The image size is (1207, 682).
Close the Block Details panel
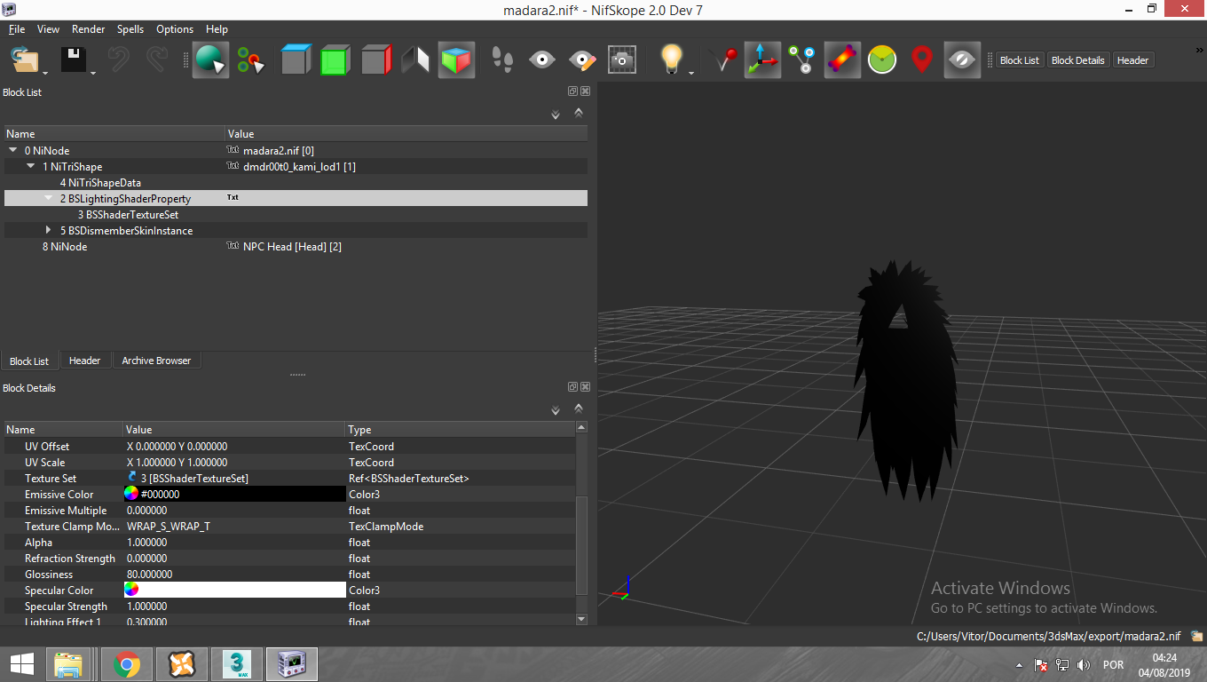[586, 387]
